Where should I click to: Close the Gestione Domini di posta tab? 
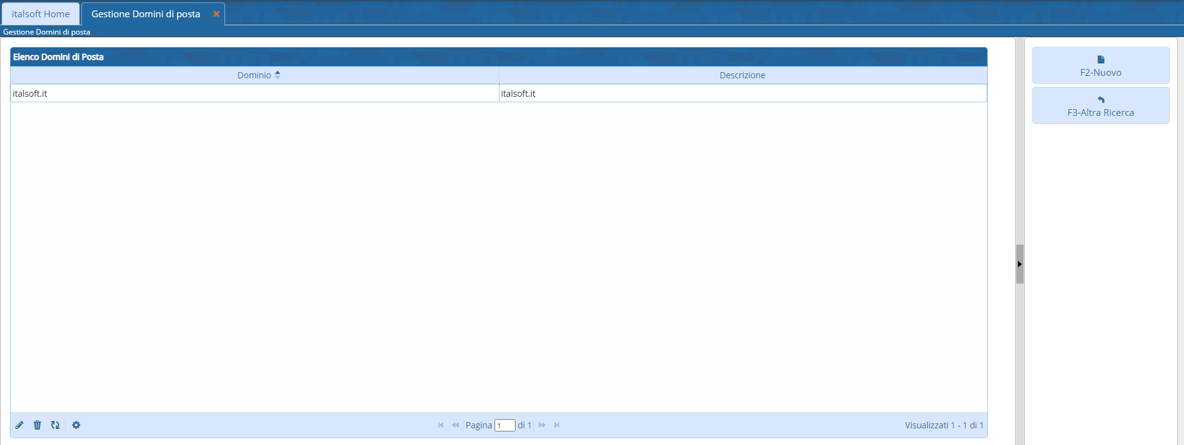click(x=216, y=14)
